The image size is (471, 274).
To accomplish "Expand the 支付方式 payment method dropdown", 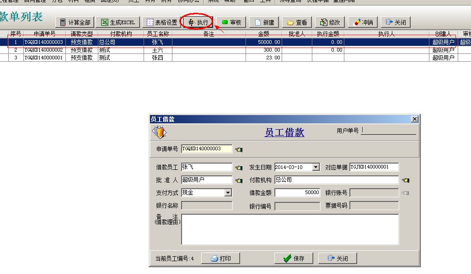I will point(228,193).
